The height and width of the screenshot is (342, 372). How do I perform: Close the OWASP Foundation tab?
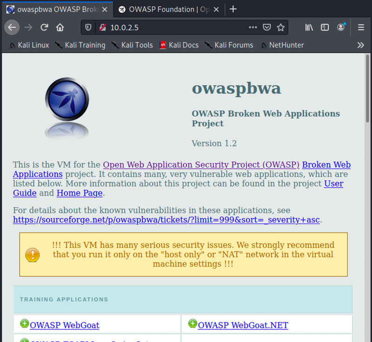pyautogui.click(x=216, y=9)
